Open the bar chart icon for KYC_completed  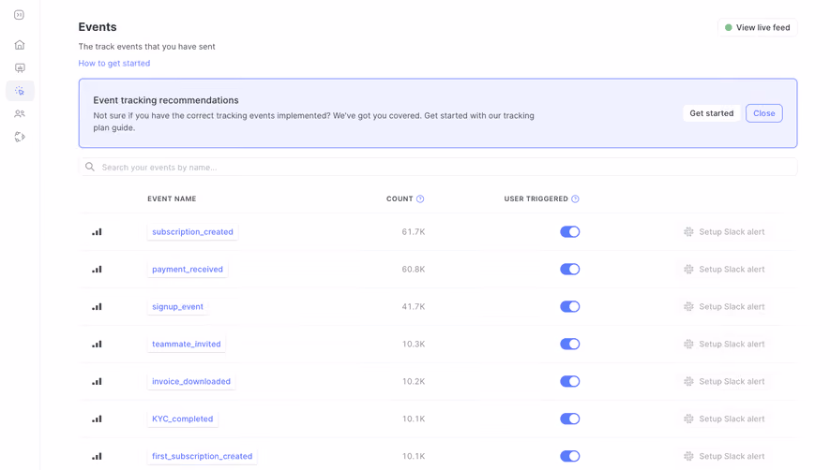(x=97, y=419)
